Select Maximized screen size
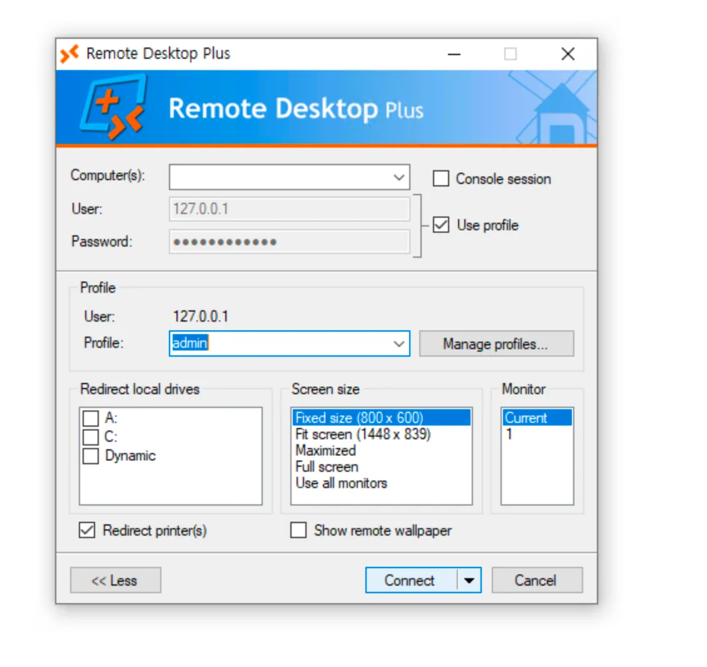The width and height of the screenshot is (707, 667). (382, 450)
